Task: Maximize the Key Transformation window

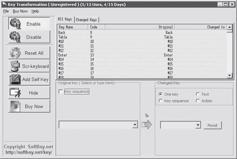Action: (x=226, y=5)
